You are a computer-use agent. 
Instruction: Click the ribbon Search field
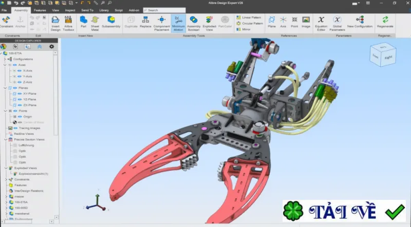(164, 10)
